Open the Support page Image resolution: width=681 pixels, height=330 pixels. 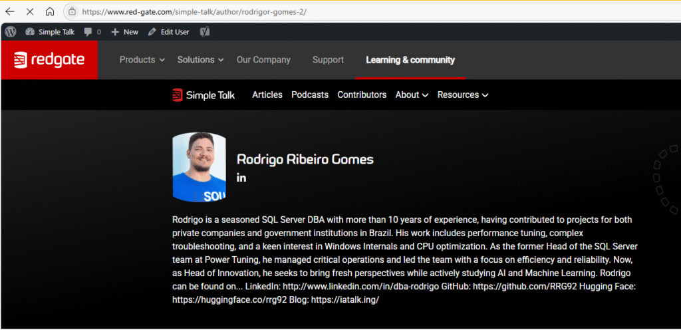pos(328,60)
